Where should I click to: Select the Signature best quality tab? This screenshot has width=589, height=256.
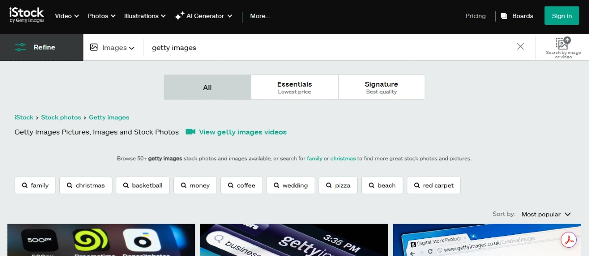tap(381, 87)
